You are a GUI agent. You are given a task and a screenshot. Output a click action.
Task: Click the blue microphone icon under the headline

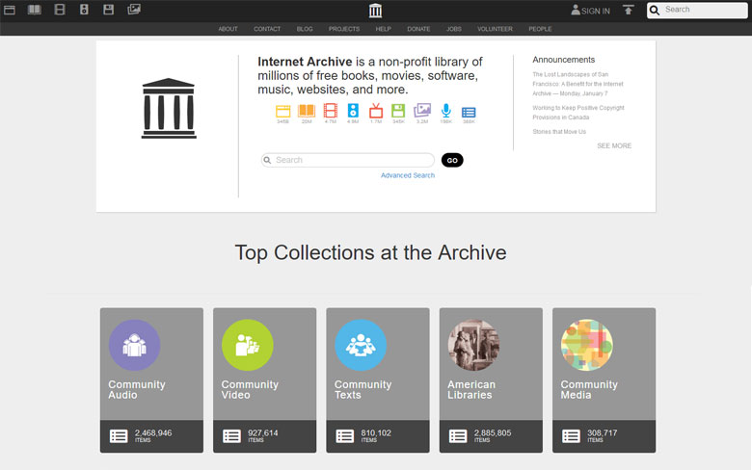tap(446, 111)
